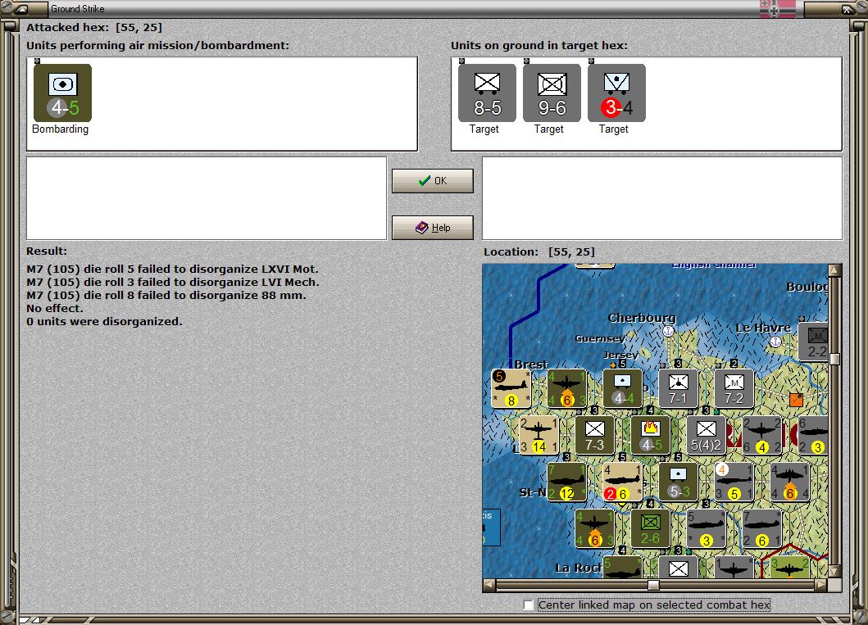This screenshot has width=868, height=625.
Task: Select the Bombarding 4-5 air unit
Action: click(61, 92)
